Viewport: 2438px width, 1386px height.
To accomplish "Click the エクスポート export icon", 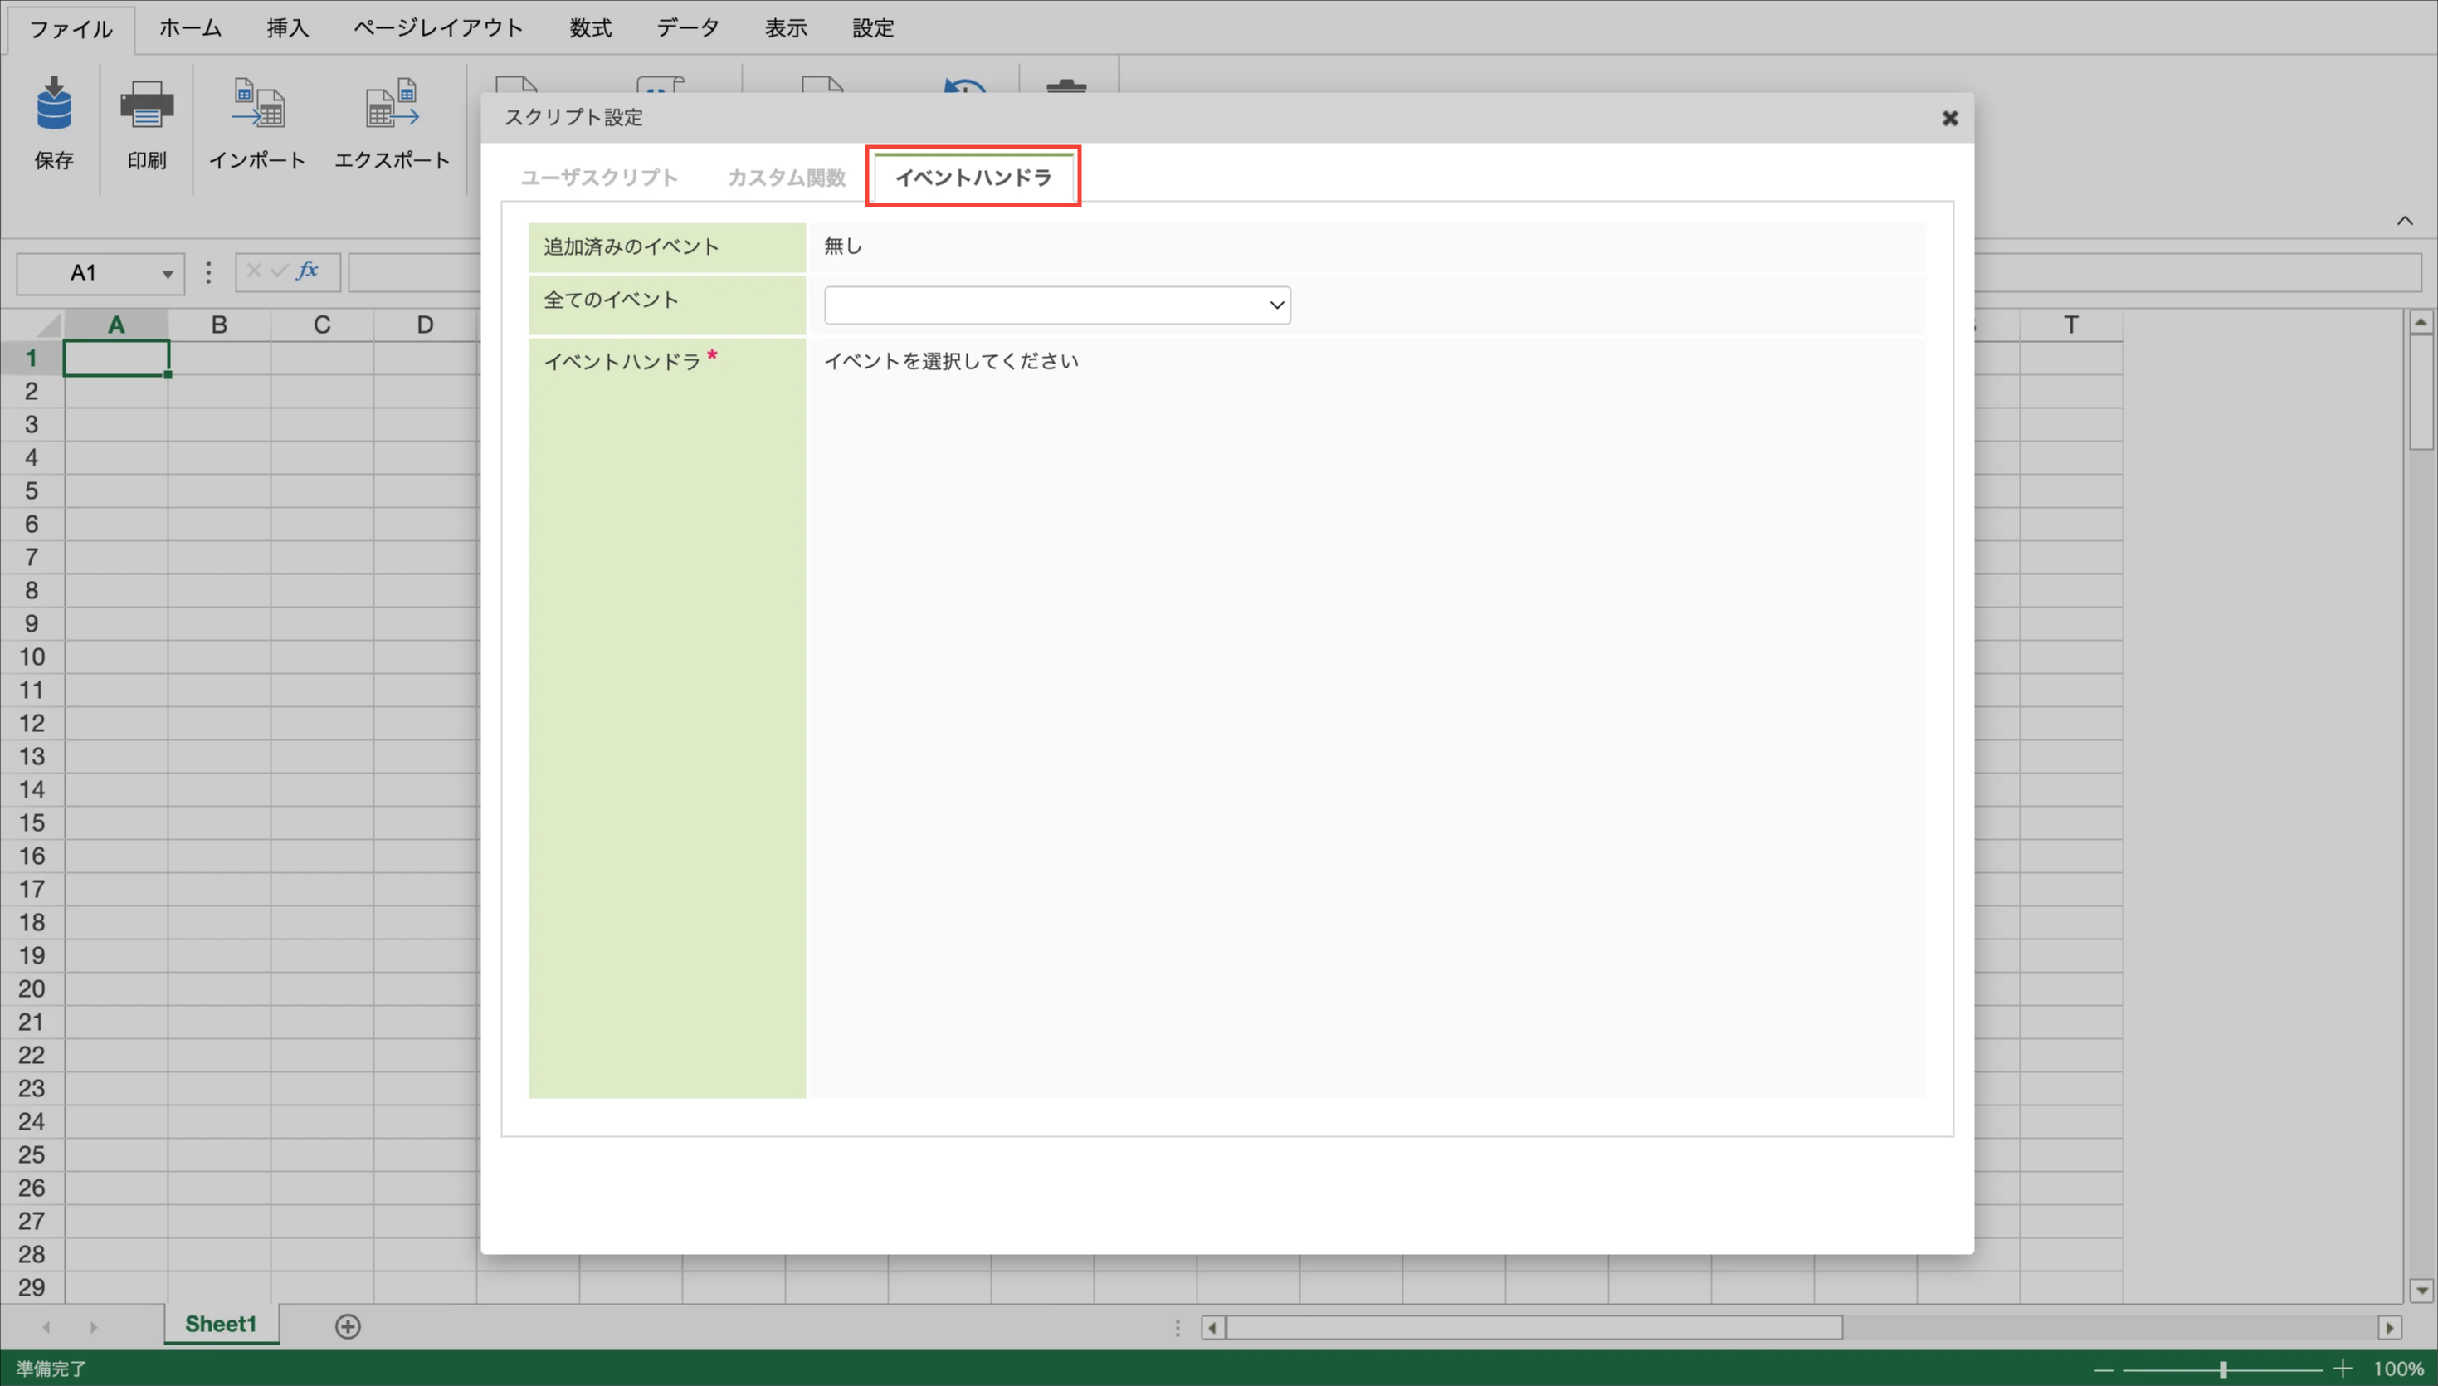I will [x=391, y=105].
